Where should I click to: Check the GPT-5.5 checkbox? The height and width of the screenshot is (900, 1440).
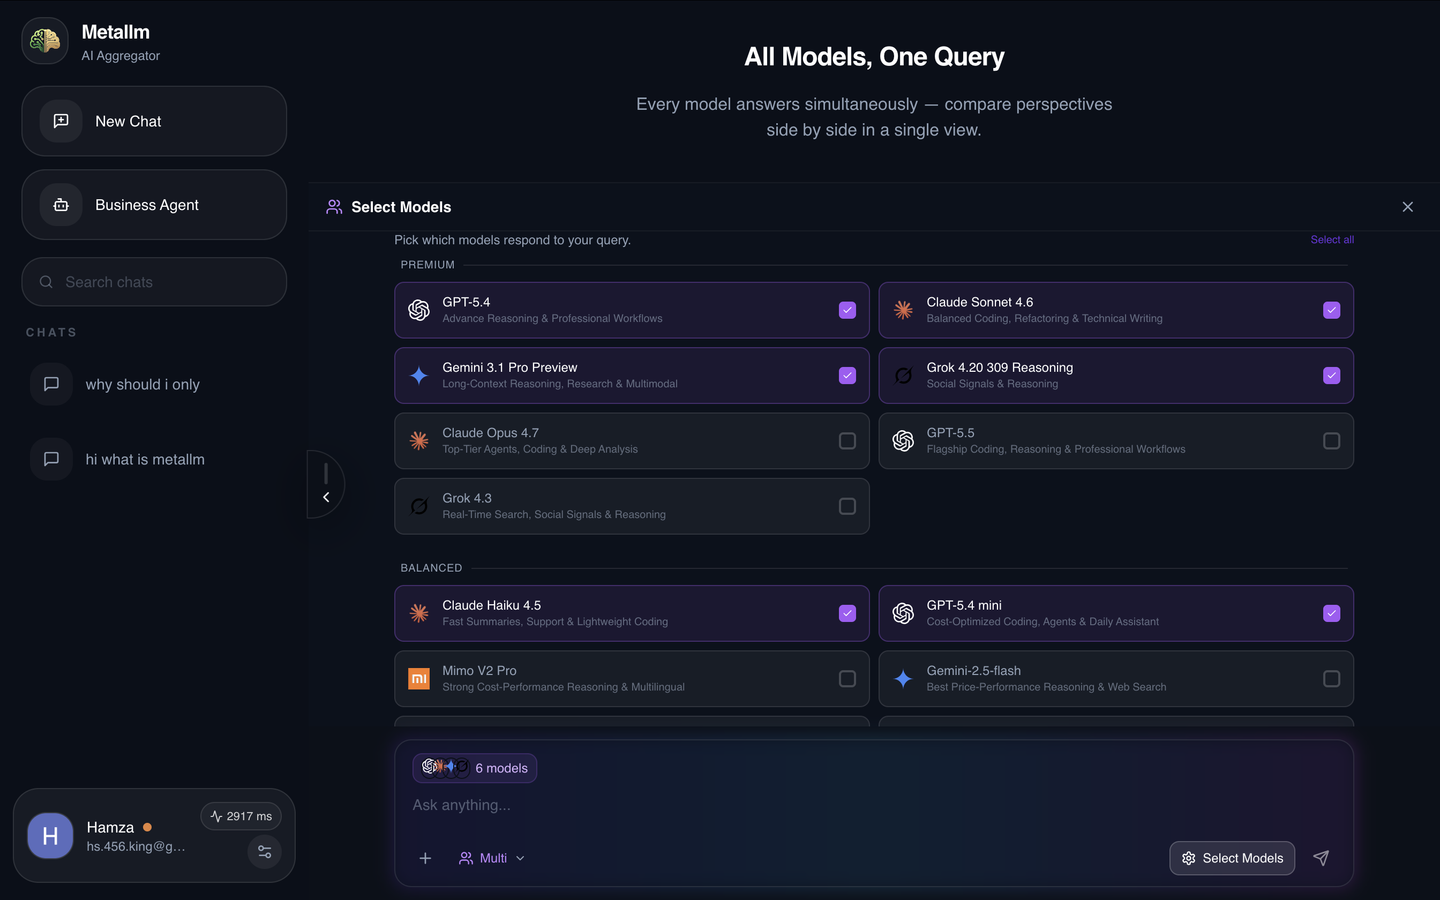coord(1332,441)
